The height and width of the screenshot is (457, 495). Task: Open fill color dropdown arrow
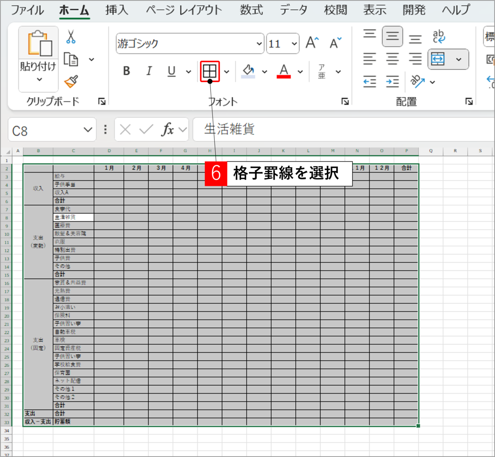point(264,71)
